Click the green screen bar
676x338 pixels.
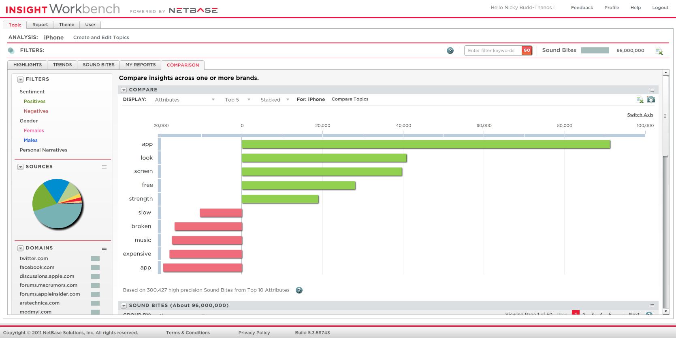point(322,172)
